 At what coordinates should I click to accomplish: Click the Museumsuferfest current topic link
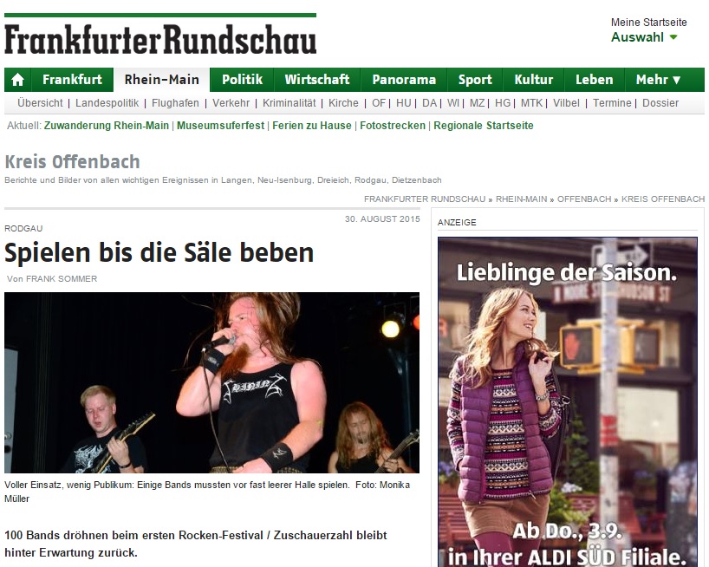(220, 125)
